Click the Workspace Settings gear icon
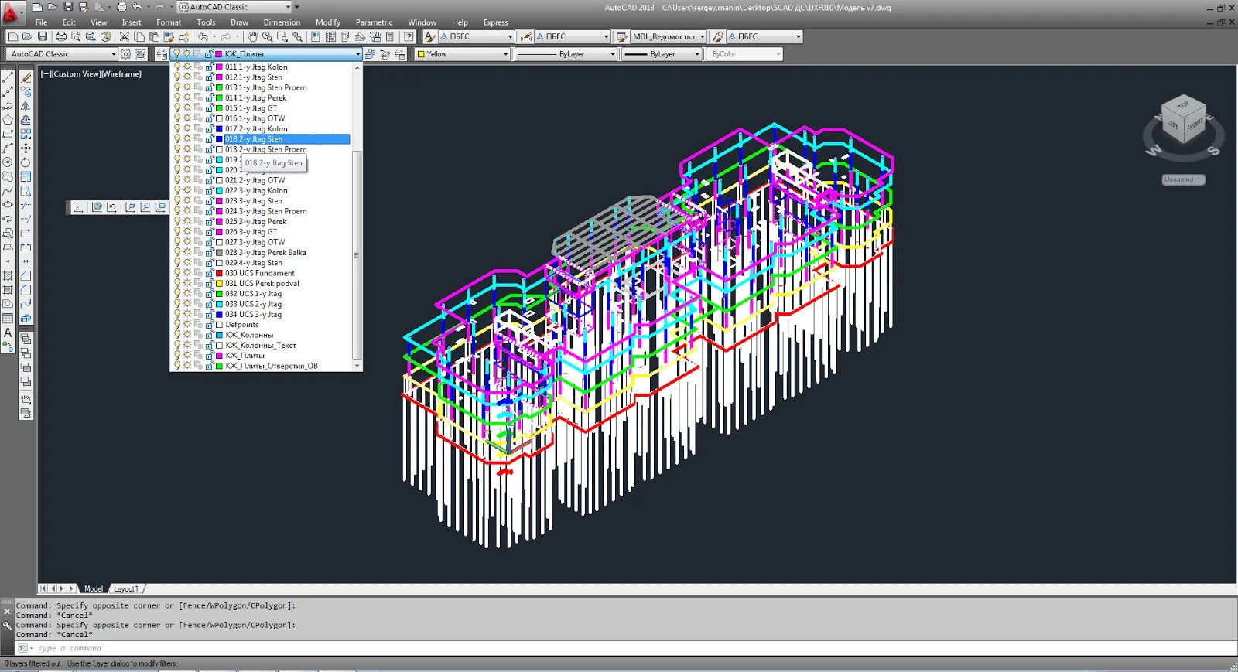 click(125, 54)
